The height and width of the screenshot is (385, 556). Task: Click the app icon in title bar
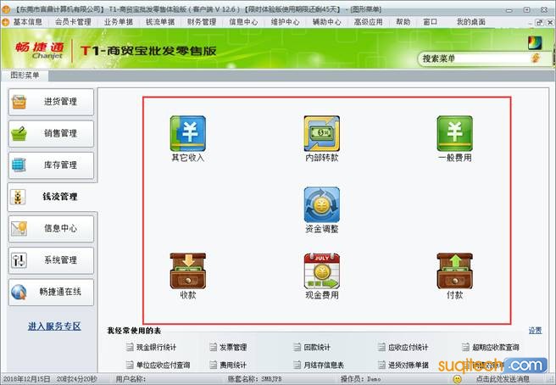6,9
